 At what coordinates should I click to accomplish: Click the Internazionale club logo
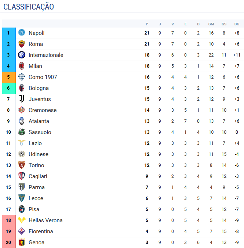[22, 55]
